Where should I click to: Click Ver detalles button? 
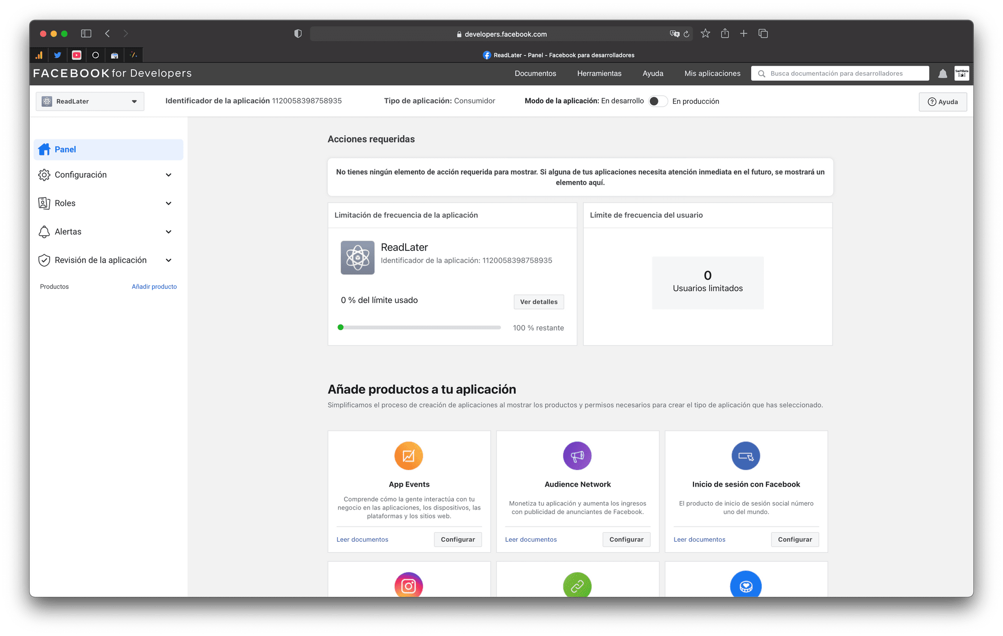pyautogui.click(x=539, y=302)
